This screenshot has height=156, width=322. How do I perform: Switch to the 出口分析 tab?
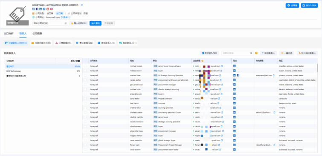pyautogui.click(x=9, y=34)
